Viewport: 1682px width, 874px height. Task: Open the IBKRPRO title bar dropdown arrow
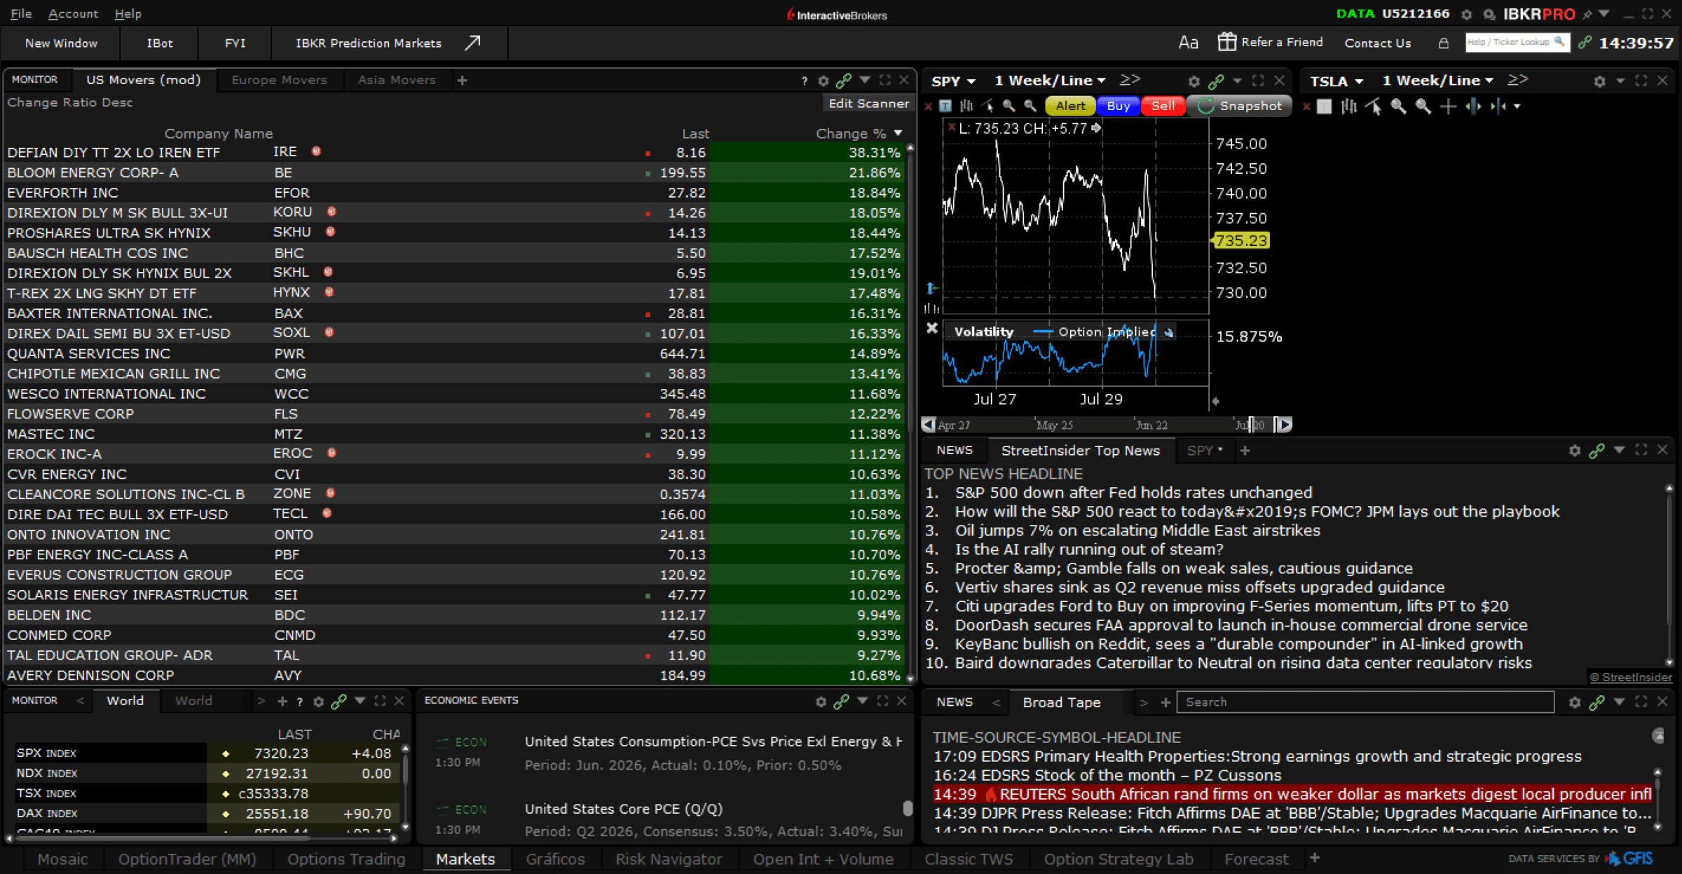(1605, 14)
